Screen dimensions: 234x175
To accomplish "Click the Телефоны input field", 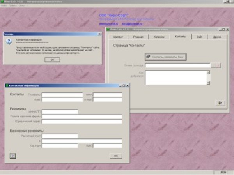I will click(62, 95).
